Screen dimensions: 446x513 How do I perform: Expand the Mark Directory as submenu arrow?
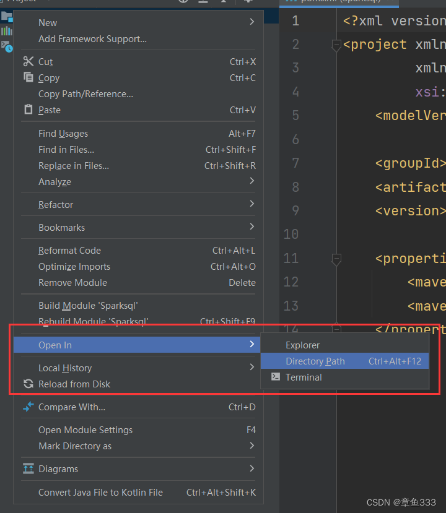[x=252, y=446]
